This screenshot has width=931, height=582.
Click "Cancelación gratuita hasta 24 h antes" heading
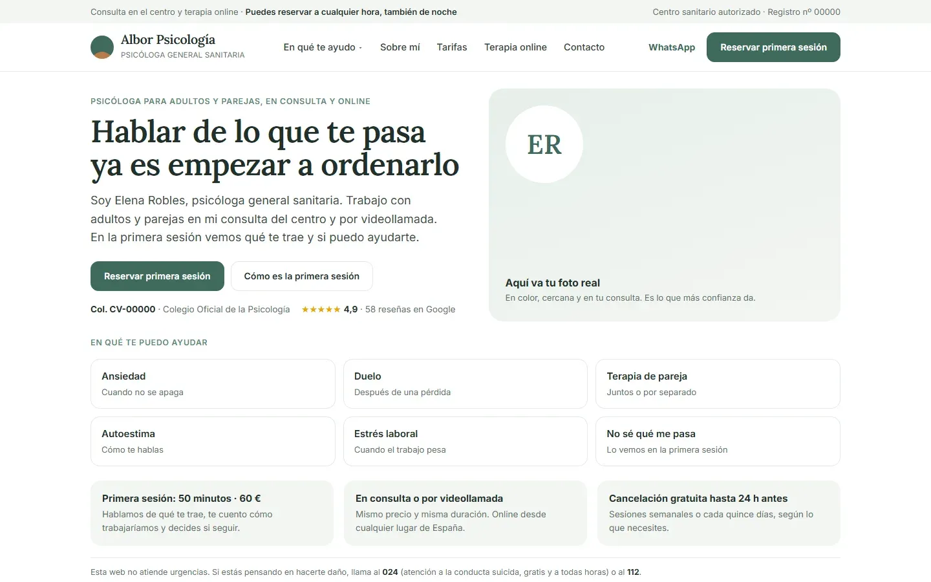pos(698,499)
